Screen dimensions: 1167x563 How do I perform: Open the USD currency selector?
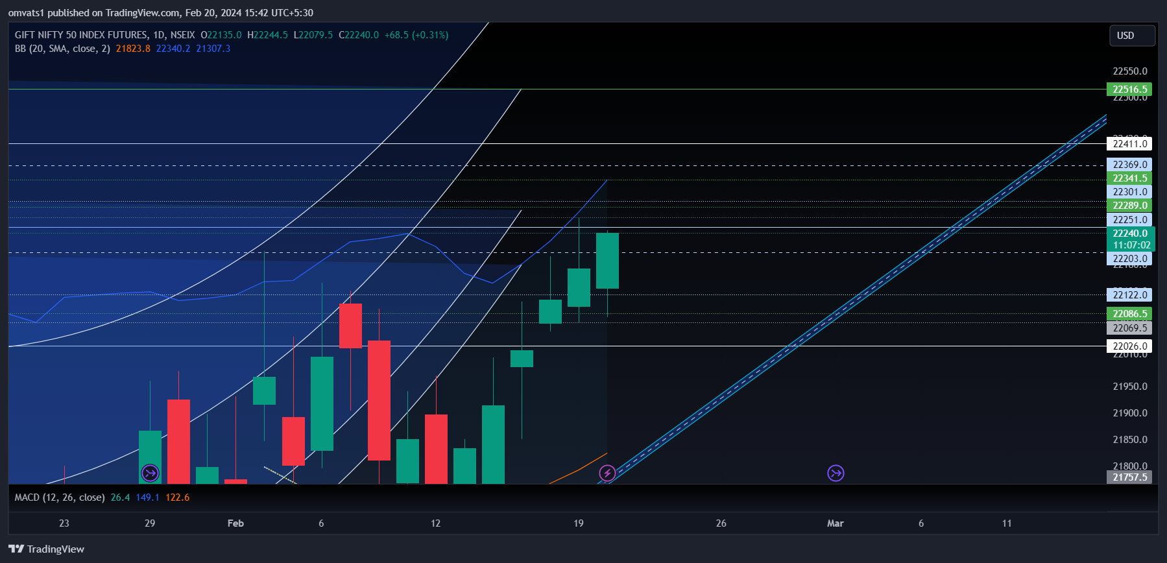pos(1131,36)
